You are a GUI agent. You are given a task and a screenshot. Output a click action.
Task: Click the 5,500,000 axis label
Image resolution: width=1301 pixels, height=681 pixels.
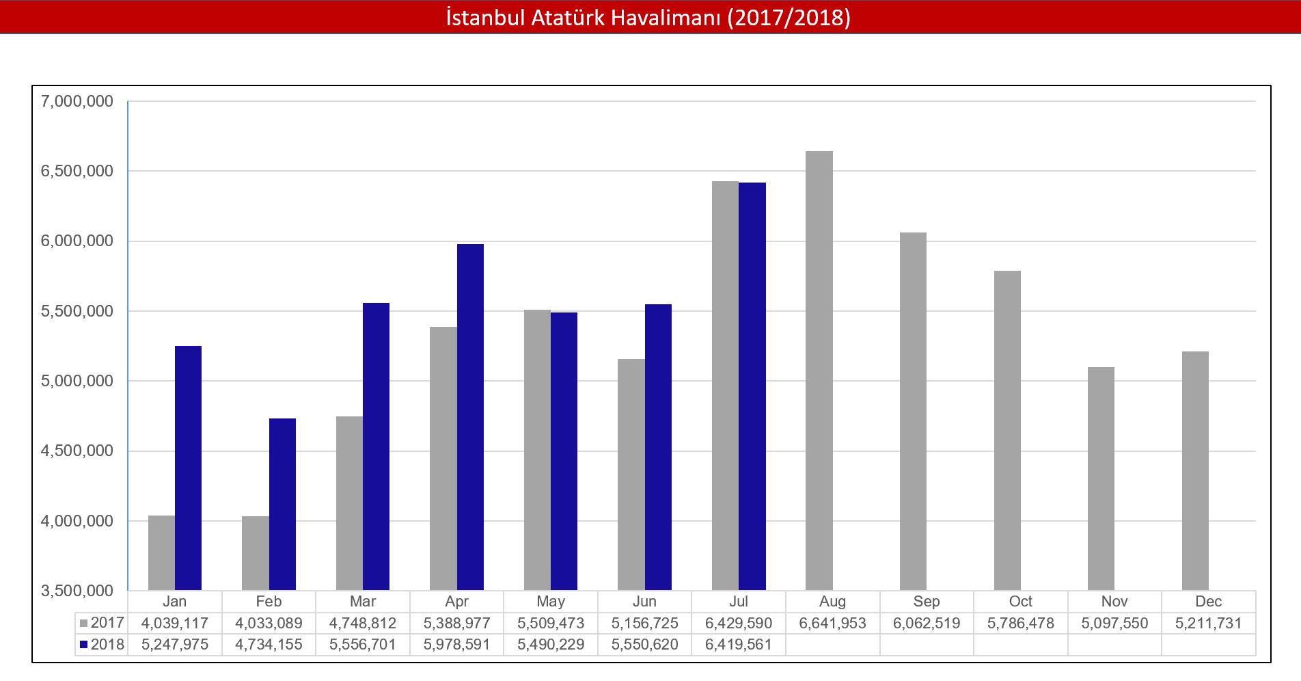77,312
